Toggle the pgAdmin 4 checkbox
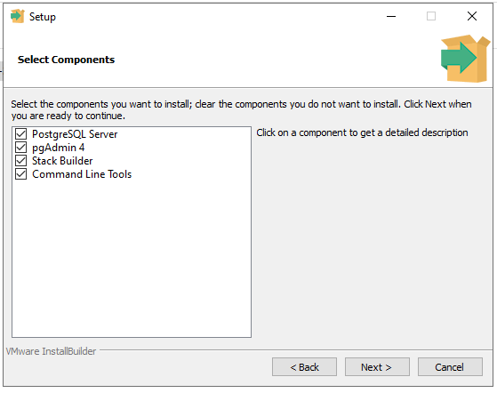The width and height of the screenshot is (497, 393). coord(21,148)
